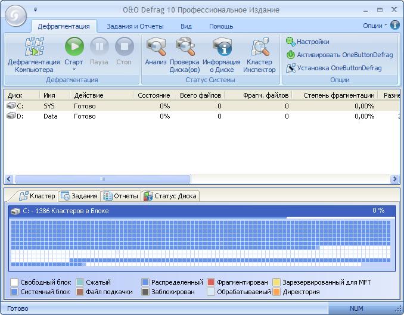Click Готово text in status bar
This screenshot has width=404, height=315.
[17, 308]
